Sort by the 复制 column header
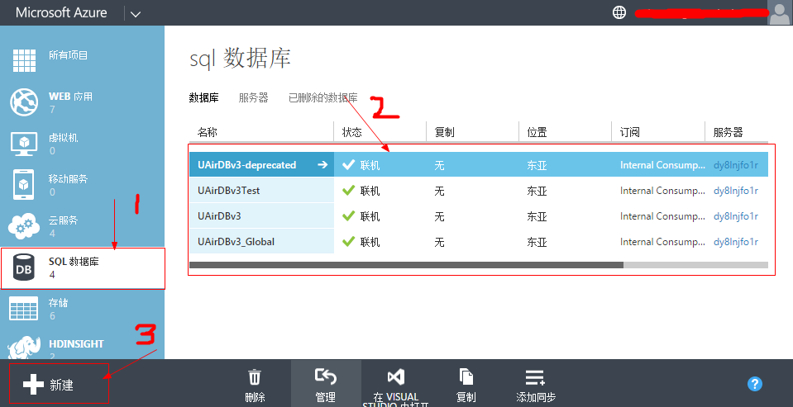The height and width of the screenshot is (407, 793). [445, 132]
